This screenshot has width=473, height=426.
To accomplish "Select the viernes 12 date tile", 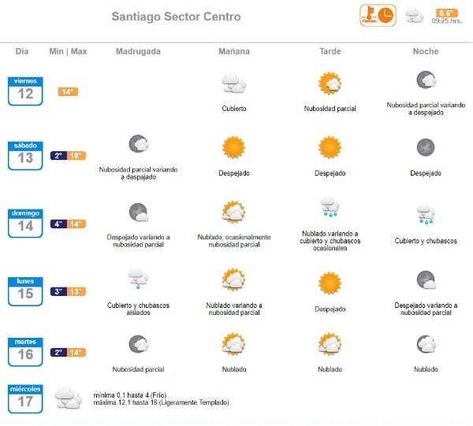I will [x=26, y=91].
